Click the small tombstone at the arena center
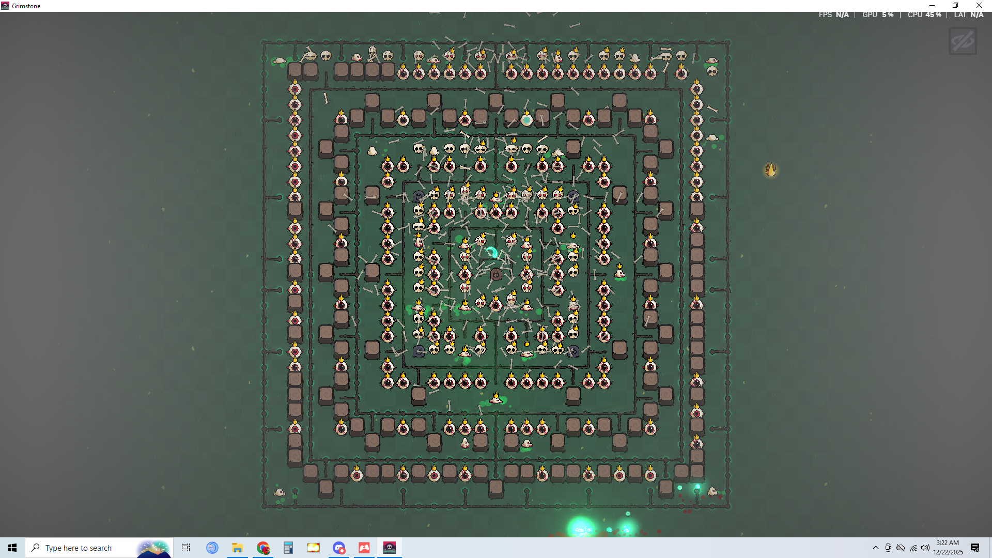992x558 pixels. coord(496,274)
